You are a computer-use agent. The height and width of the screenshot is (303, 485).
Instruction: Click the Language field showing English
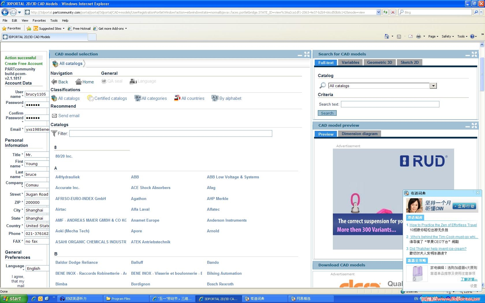37,268
